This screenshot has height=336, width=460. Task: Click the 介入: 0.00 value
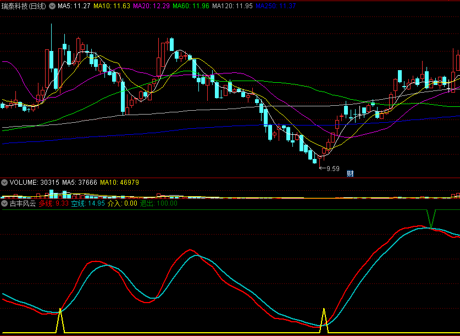[123, 203]
